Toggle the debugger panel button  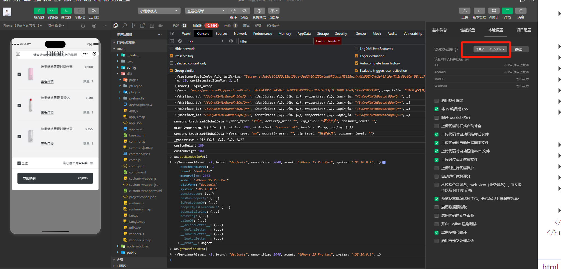[66, 11]
